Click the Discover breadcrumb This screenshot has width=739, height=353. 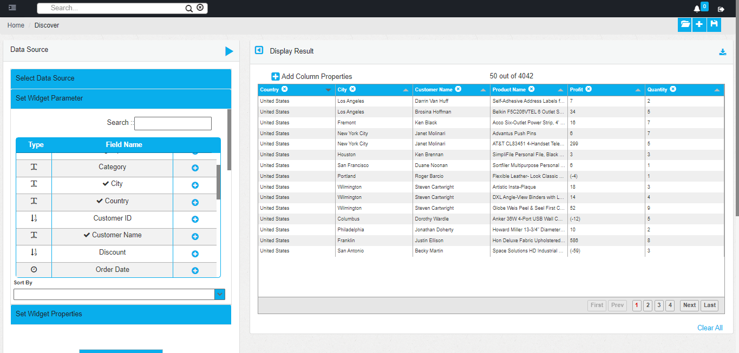tap(47, 25)
